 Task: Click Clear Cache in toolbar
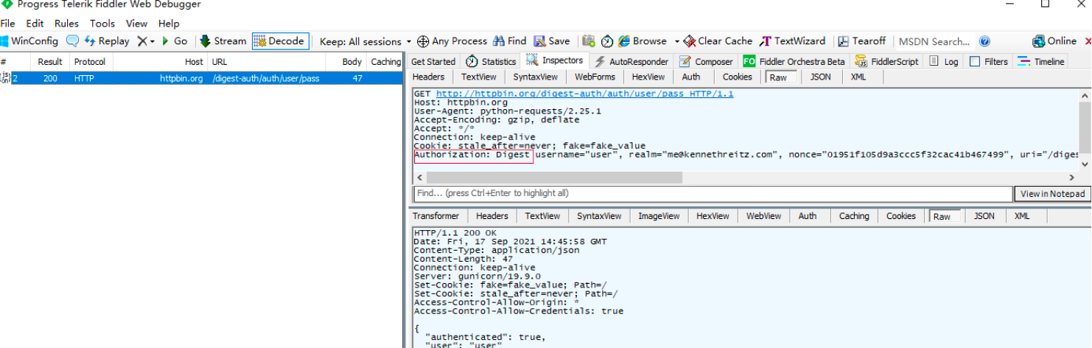[718, 41]
